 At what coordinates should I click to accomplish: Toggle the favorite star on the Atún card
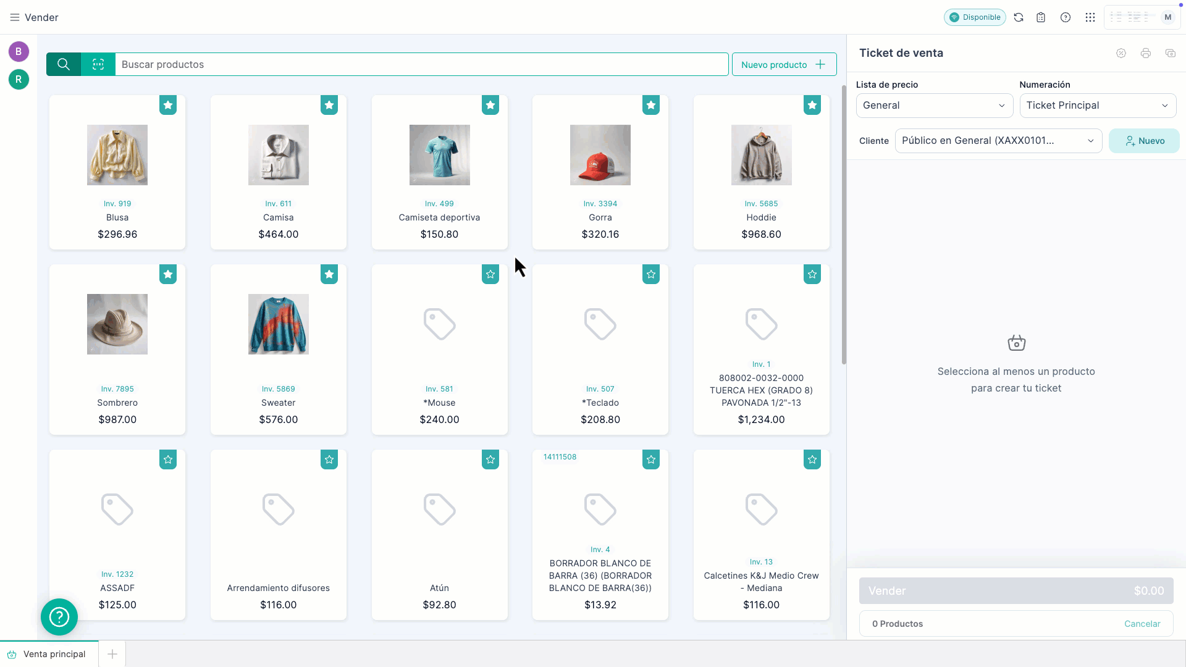tap(490, 459)
